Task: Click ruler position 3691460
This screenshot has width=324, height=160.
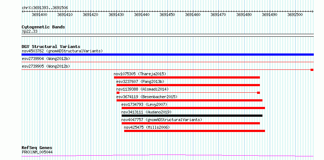Action: [193, 15]
